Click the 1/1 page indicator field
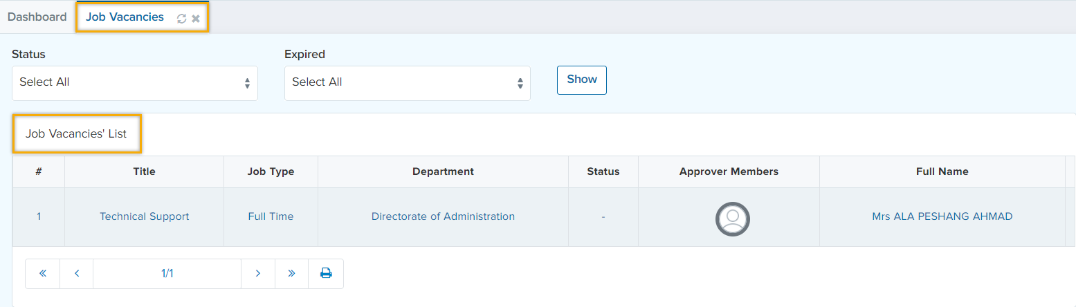This screenshot has height=307, width=1076. [167, 274]
